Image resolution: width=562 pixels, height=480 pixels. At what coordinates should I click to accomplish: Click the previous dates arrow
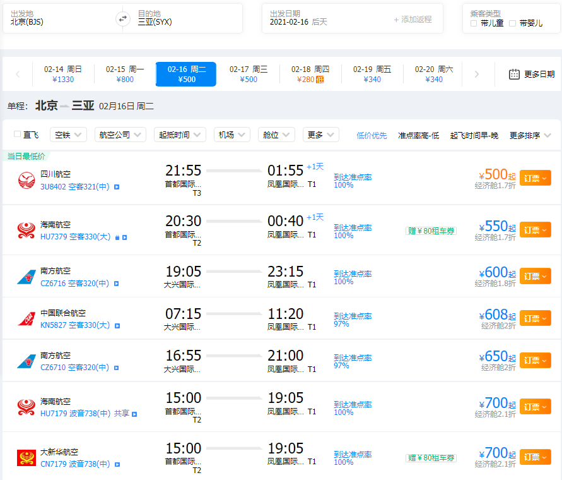click(x=18, y=74)
